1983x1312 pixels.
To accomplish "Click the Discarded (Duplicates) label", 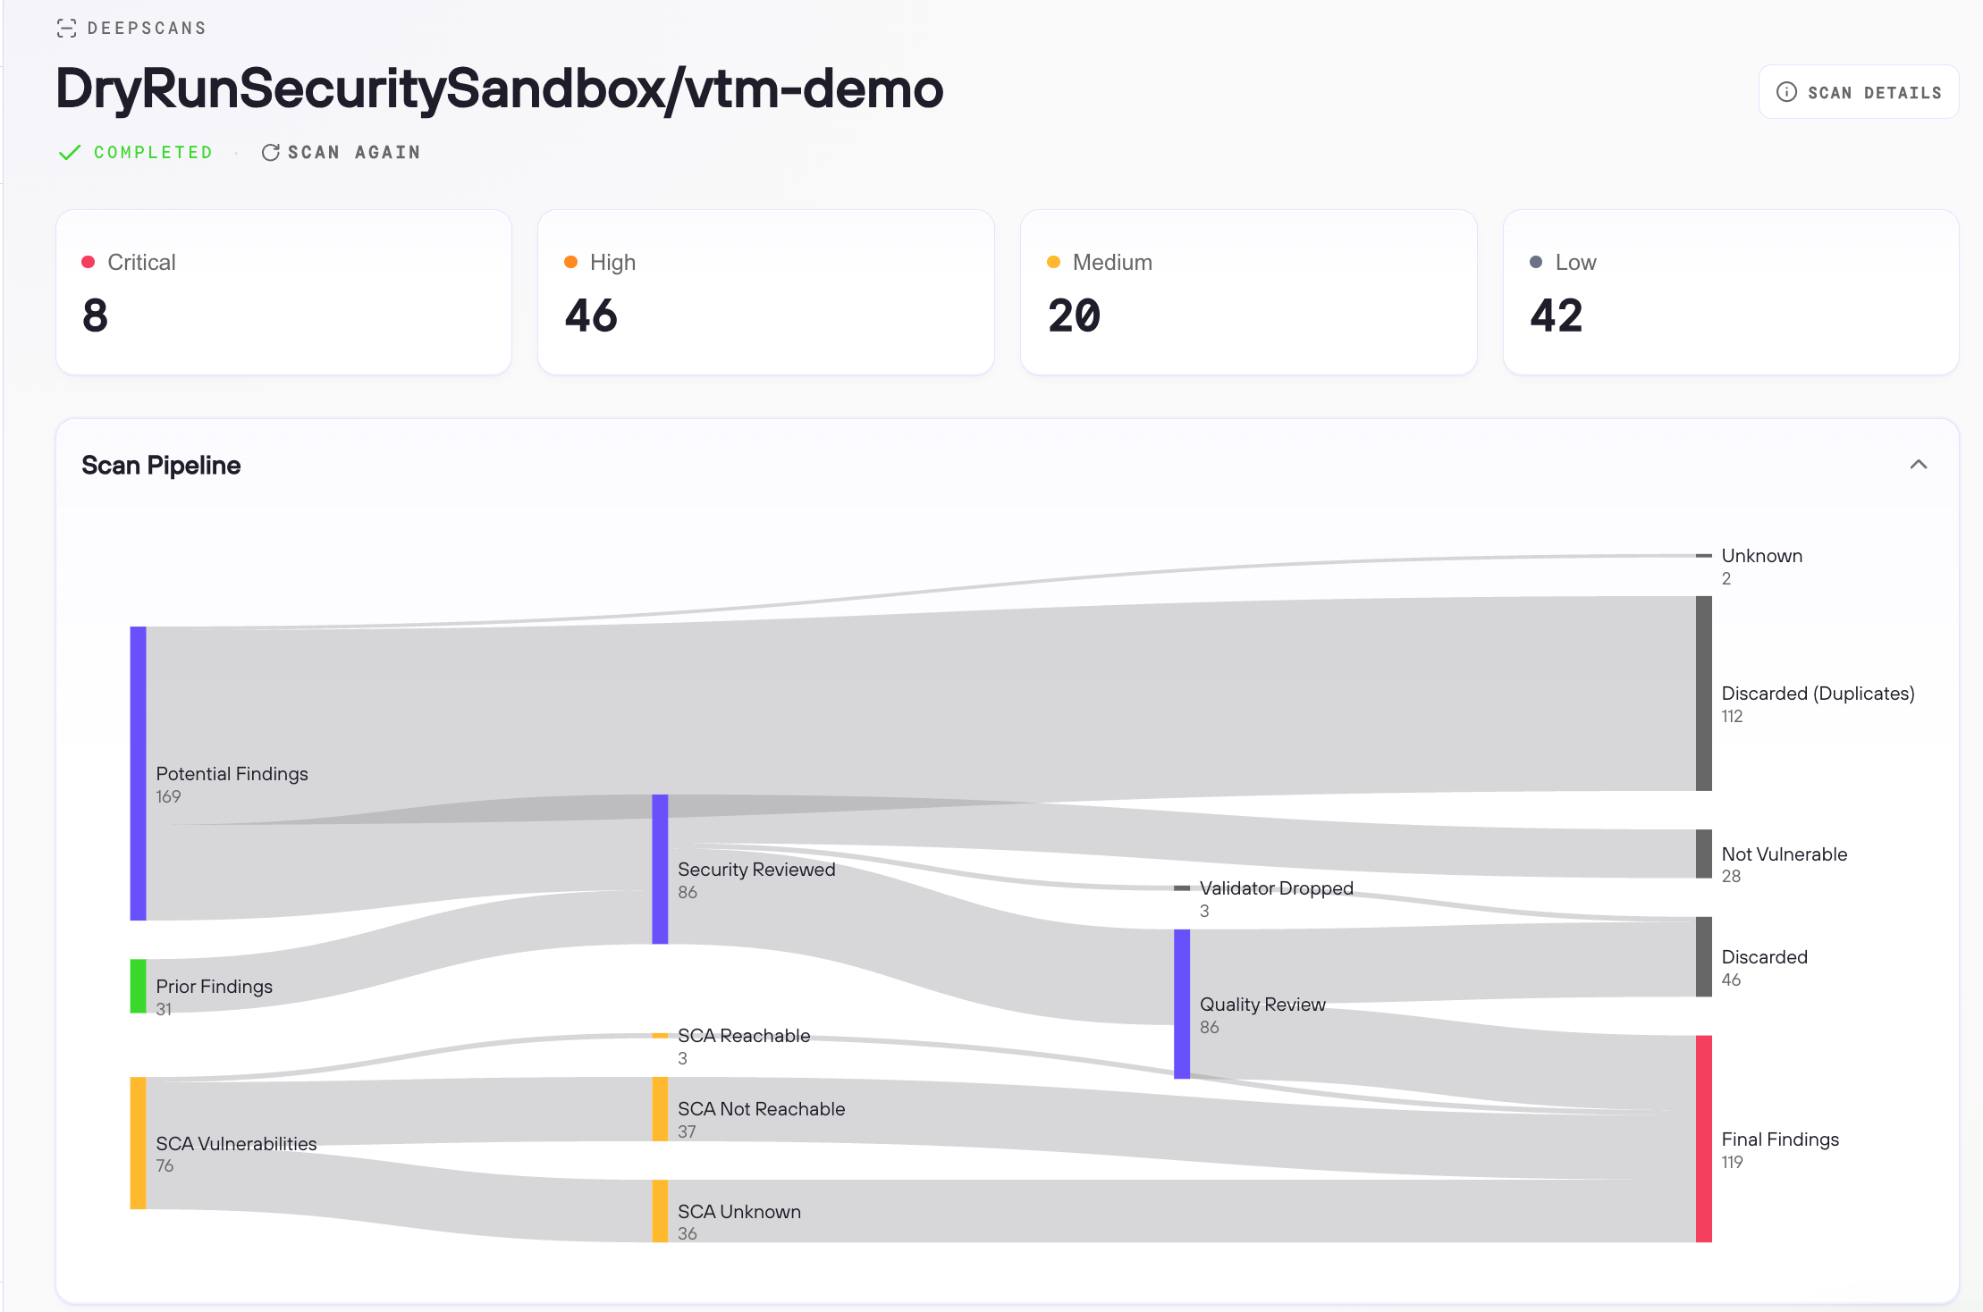I will [1818, 694].
